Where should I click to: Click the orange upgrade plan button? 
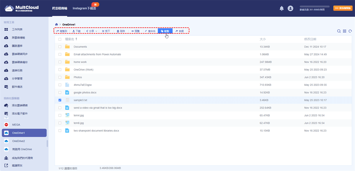click(x=343, y=8)
